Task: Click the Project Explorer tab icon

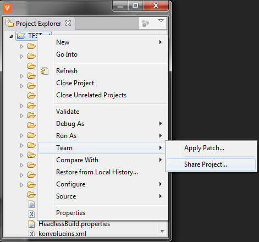Action: click(9, 23)
